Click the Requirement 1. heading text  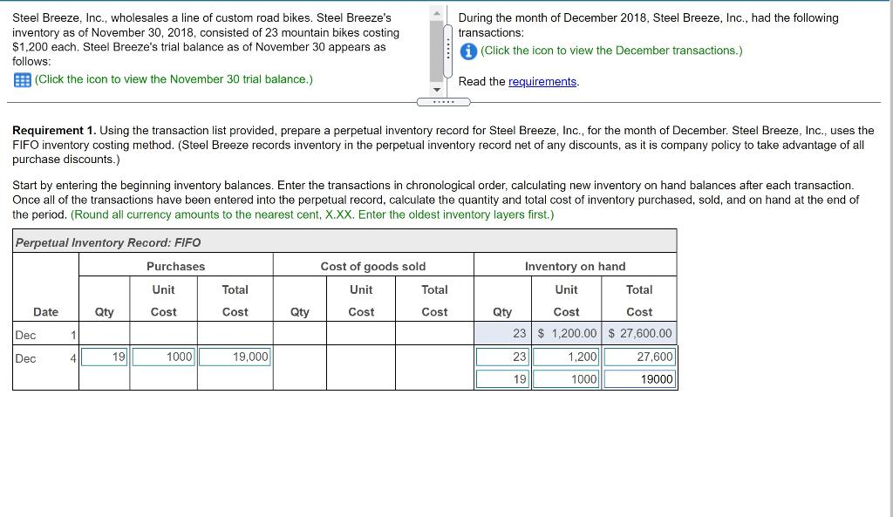point(54,131)
